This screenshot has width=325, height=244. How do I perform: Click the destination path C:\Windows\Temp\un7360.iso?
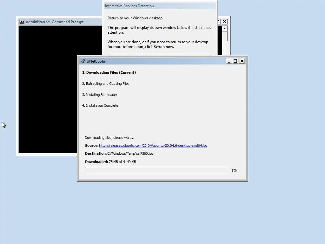(x=130, y=153)
